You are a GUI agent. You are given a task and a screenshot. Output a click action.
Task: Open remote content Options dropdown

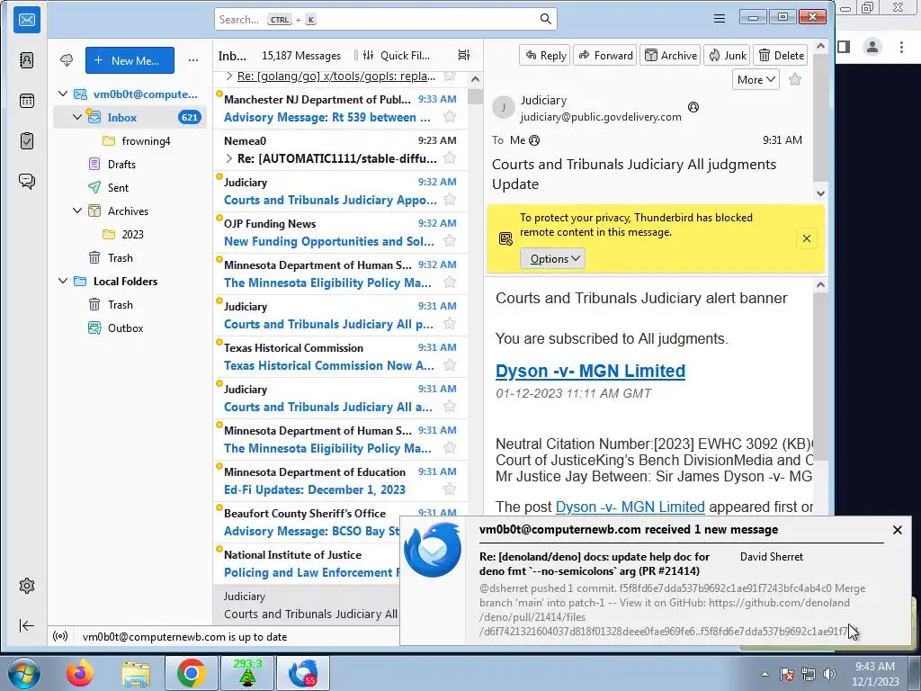[553, 258]
